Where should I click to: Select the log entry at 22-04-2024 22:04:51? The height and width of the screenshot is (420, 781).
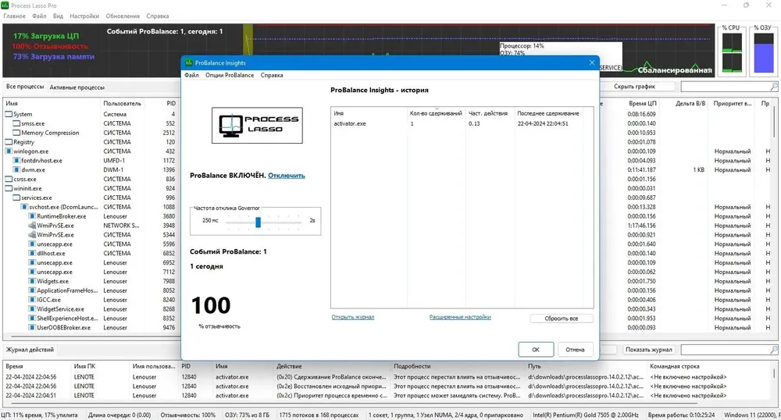388,396
